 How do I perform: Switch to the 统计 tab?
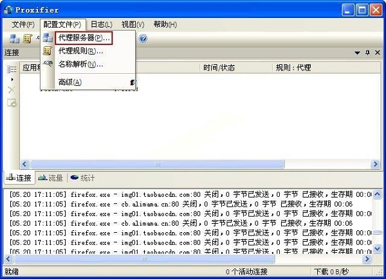click(82, 178)
